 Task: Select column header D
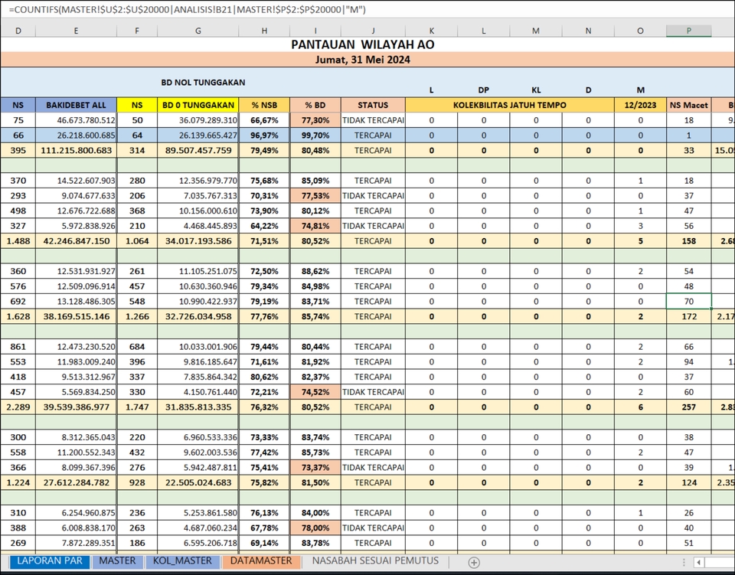(18, 31)
